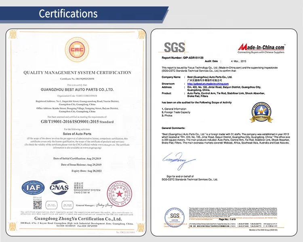Click '1. General Information' scope item

pos(174,109)
